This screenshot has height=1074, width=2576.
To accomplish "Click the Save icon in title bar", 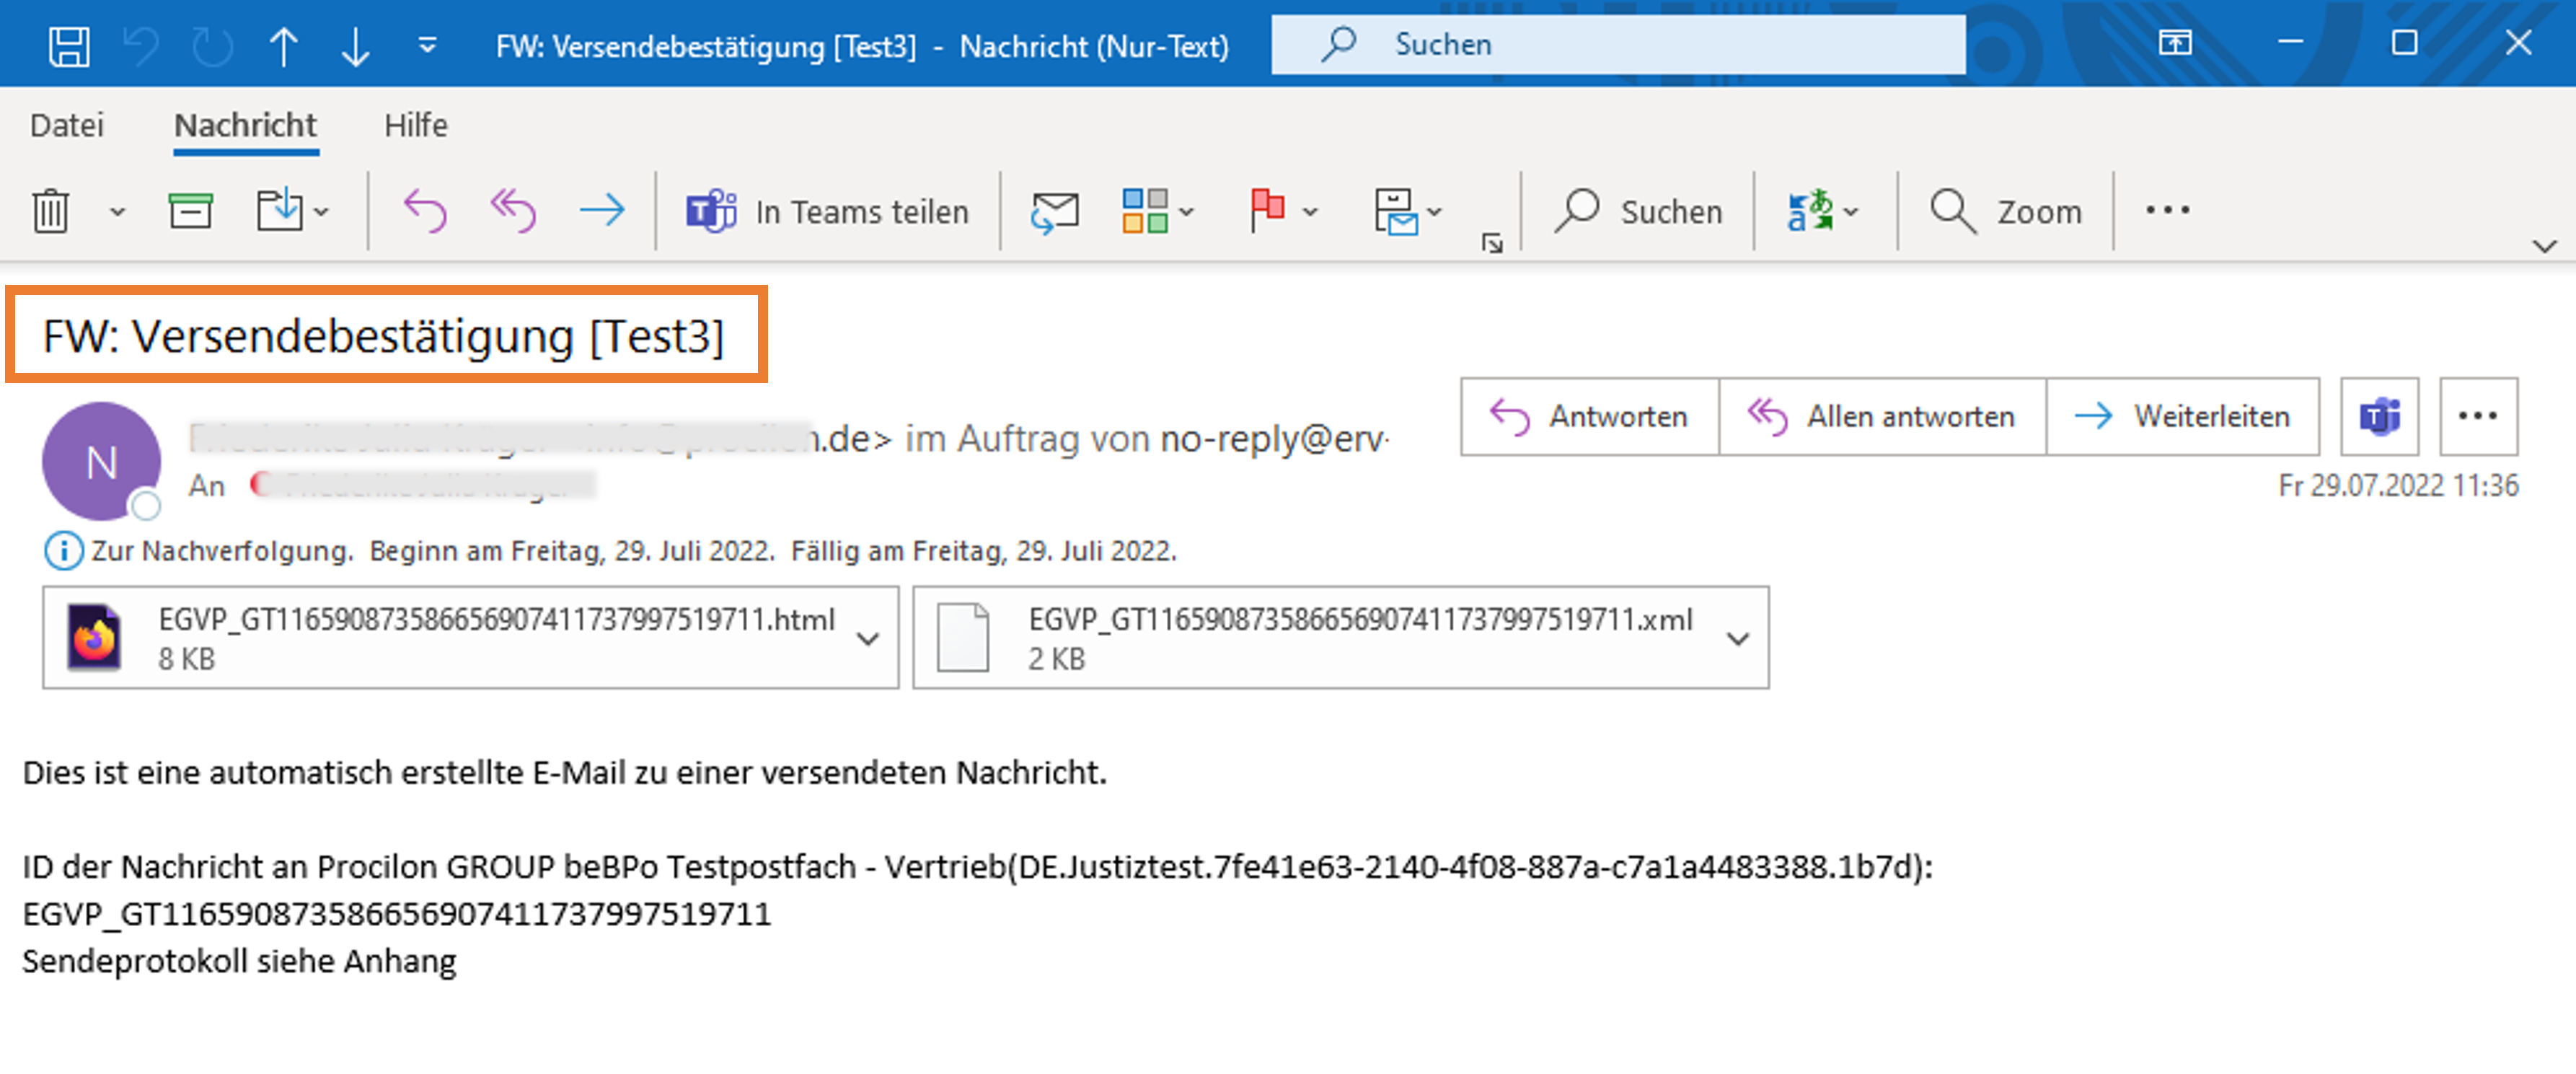I will [69, 46].
